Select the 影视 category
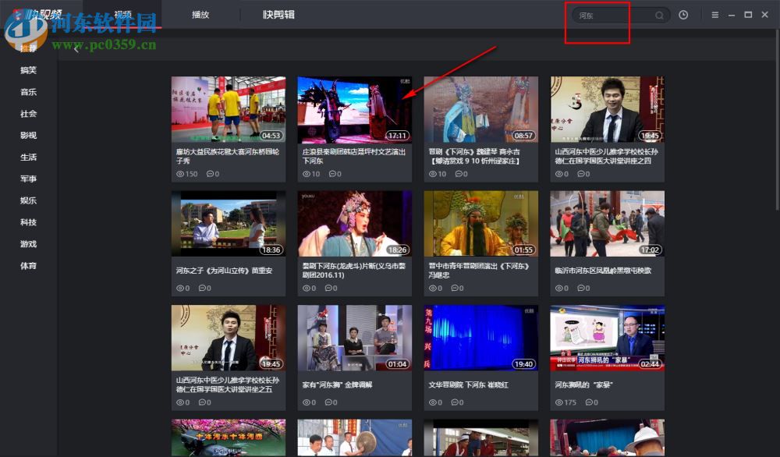Viewport: 780px width, 457px height. tap(28, 135)
